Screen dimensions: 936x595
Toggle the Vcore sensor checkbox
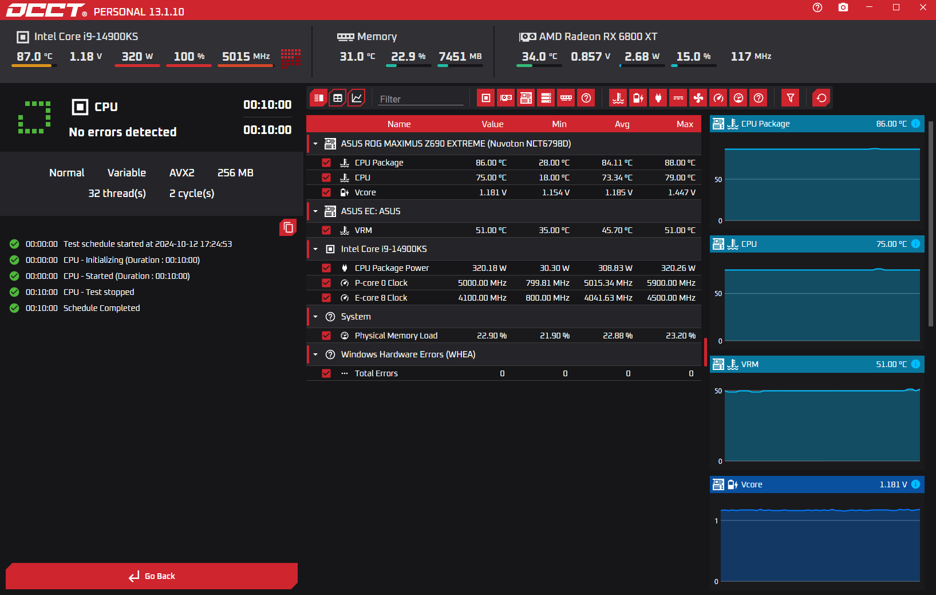(326, 192)
